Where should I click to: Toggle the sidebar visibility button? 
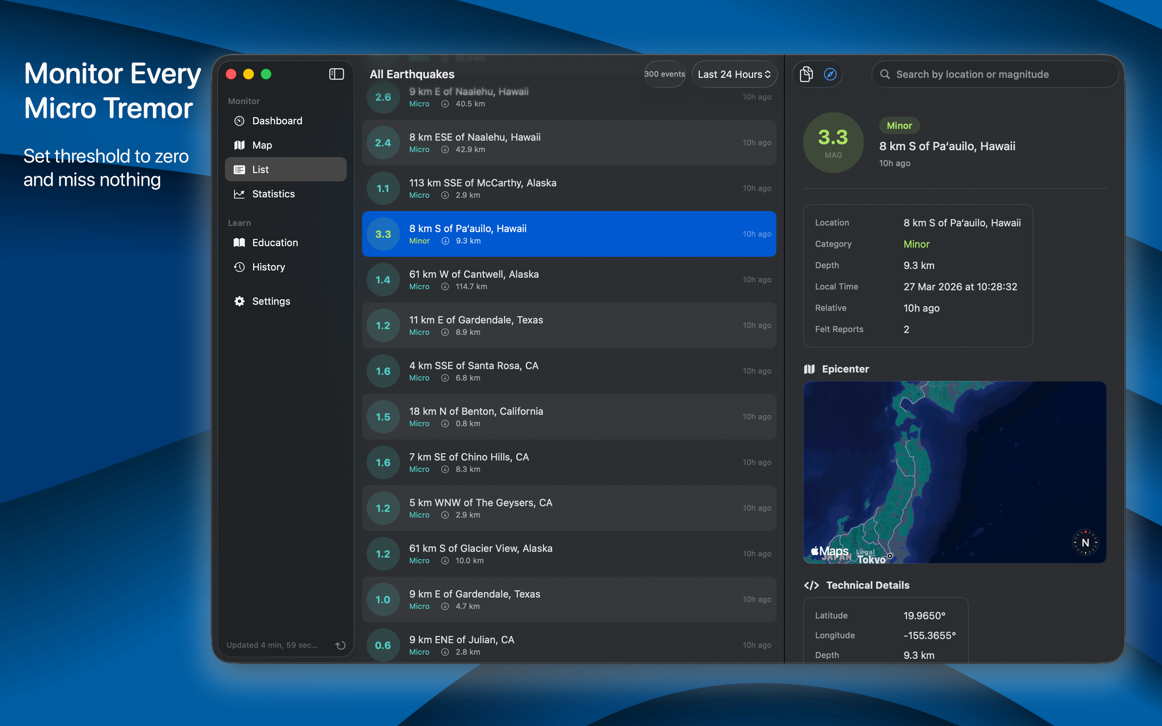point(336,74)
